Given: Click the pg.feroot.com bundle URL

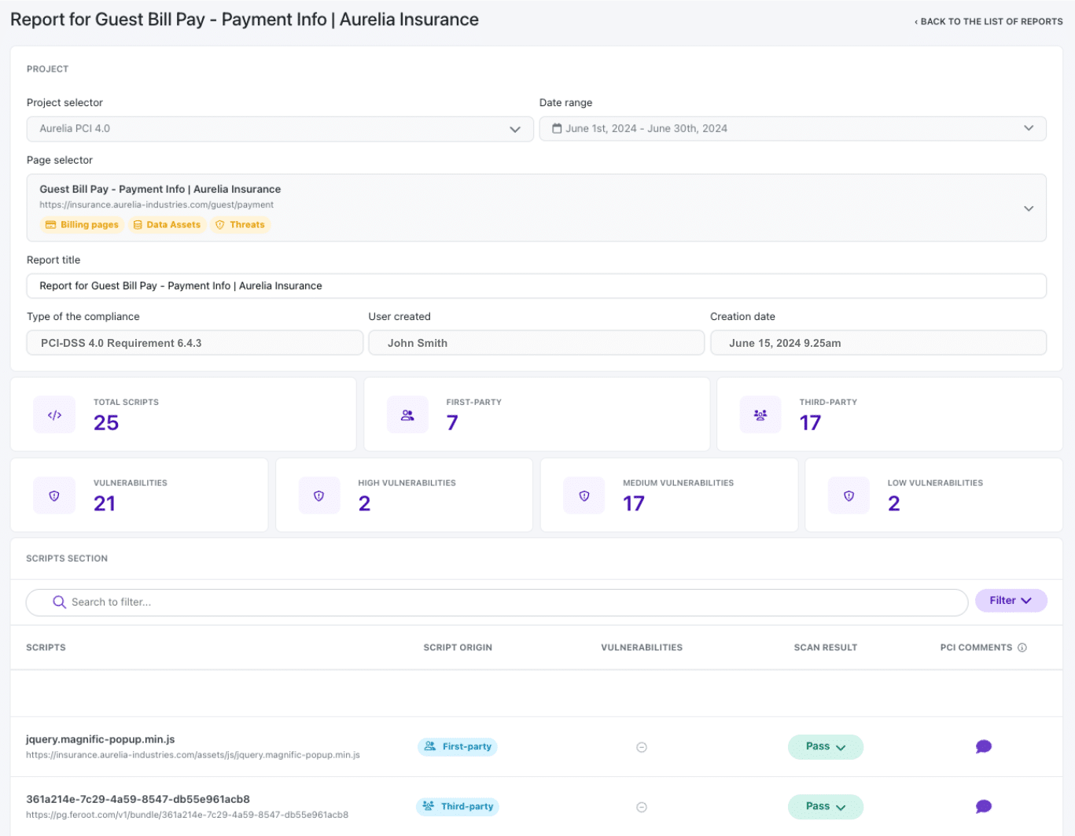Looking at the screenshot, I should point(187,815).
